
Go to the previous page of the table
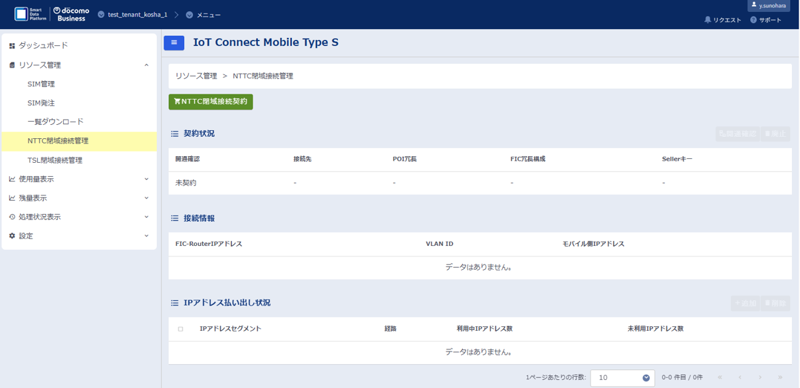(740, 377)
